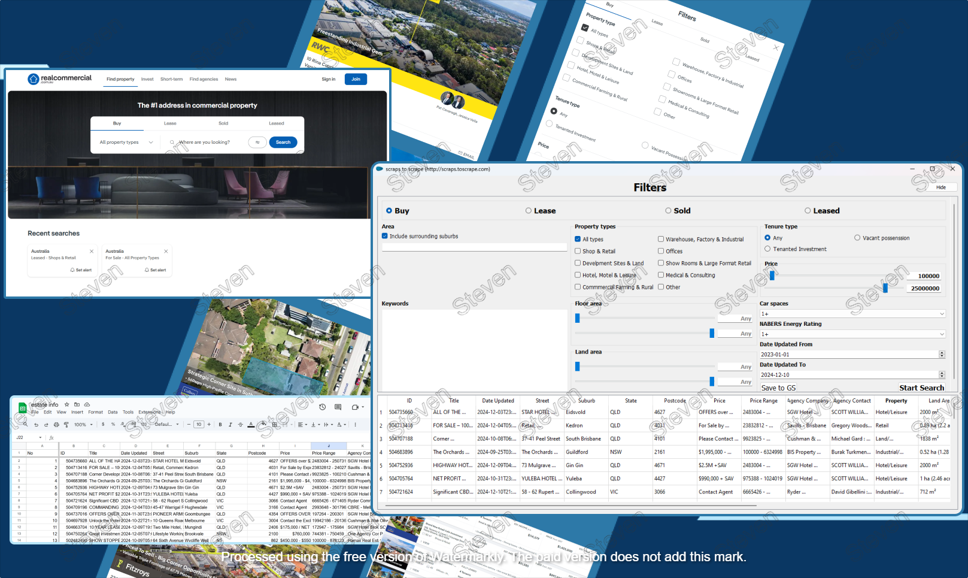Click the Sign in link on realcommercial
Image resolution: width=968 pixels, height=578 pixels.
click(329, 79)
